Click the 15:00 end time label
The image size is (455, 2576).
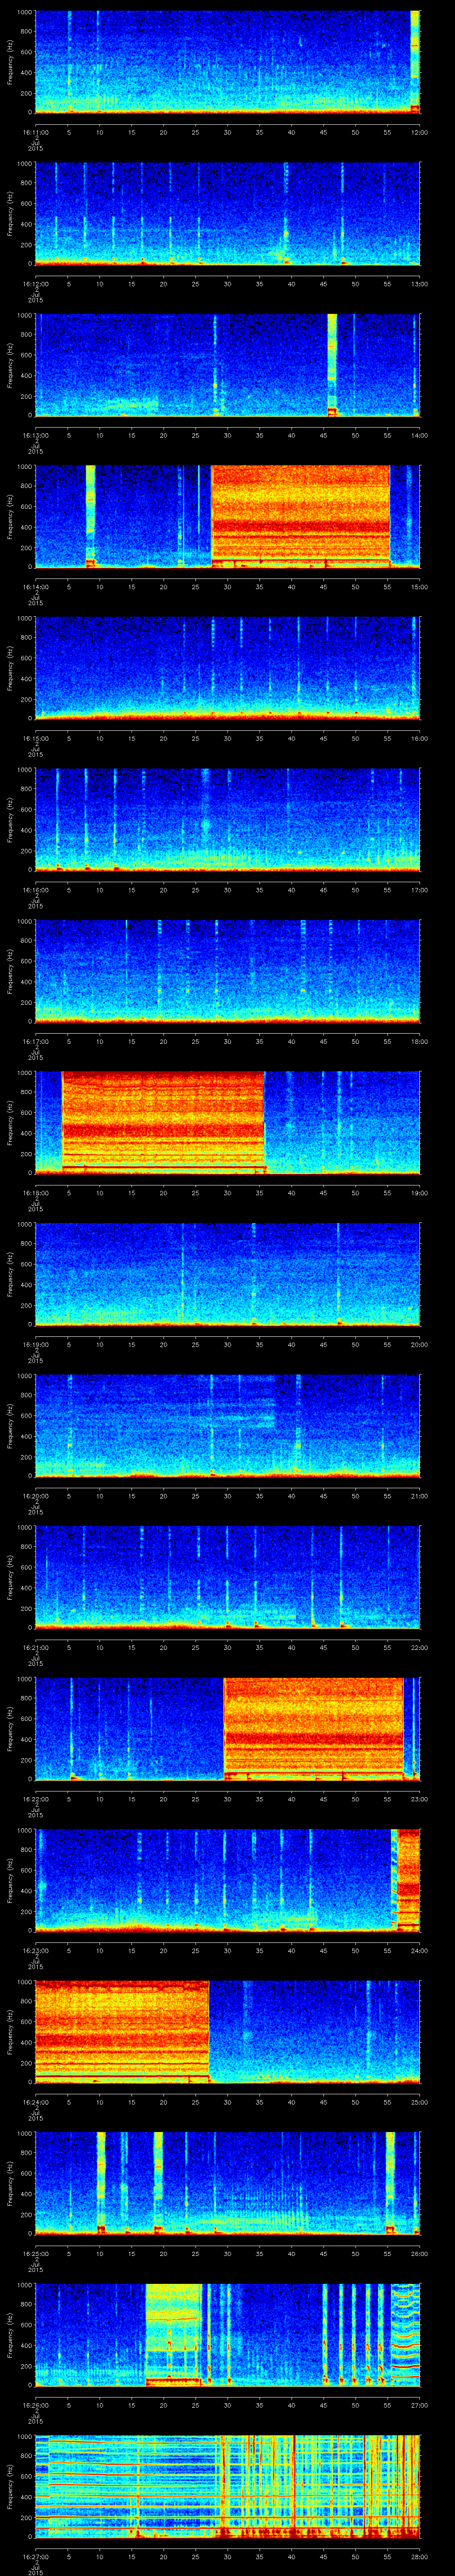(x=419, y=587)
